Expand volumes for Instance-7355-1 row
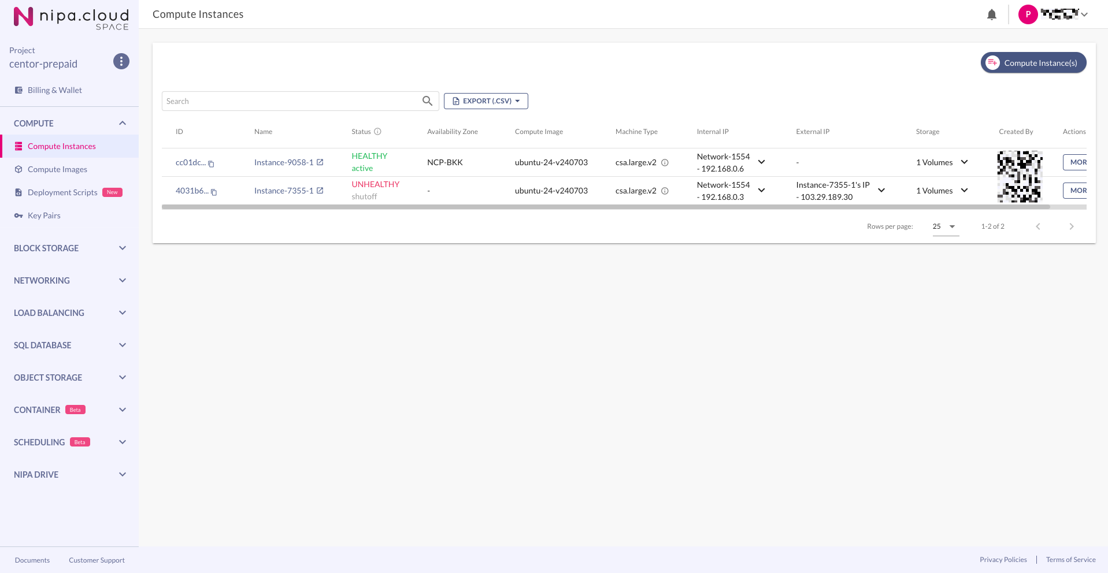1108x573 pixels. pyautogui.click(x=965, y=191)
